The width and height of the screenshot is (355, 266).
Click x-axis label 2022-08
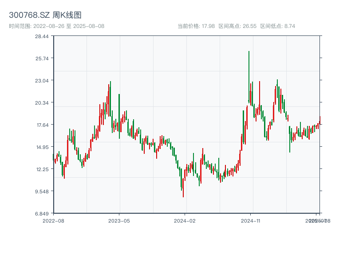point(53,221)
